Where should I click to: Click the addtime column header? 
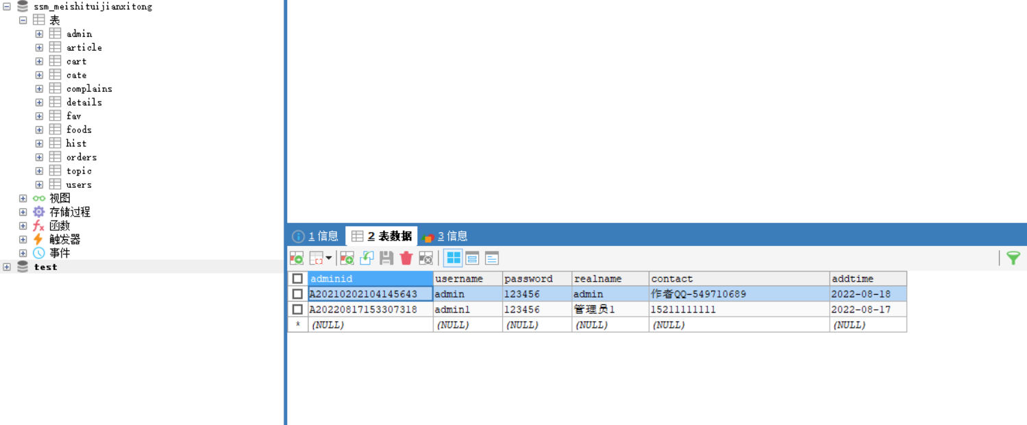coord(868,279)
